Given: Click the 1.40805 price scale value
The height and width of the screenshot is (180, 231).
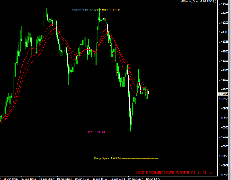Looking at the screenshot, I should [x=224, y=127].
